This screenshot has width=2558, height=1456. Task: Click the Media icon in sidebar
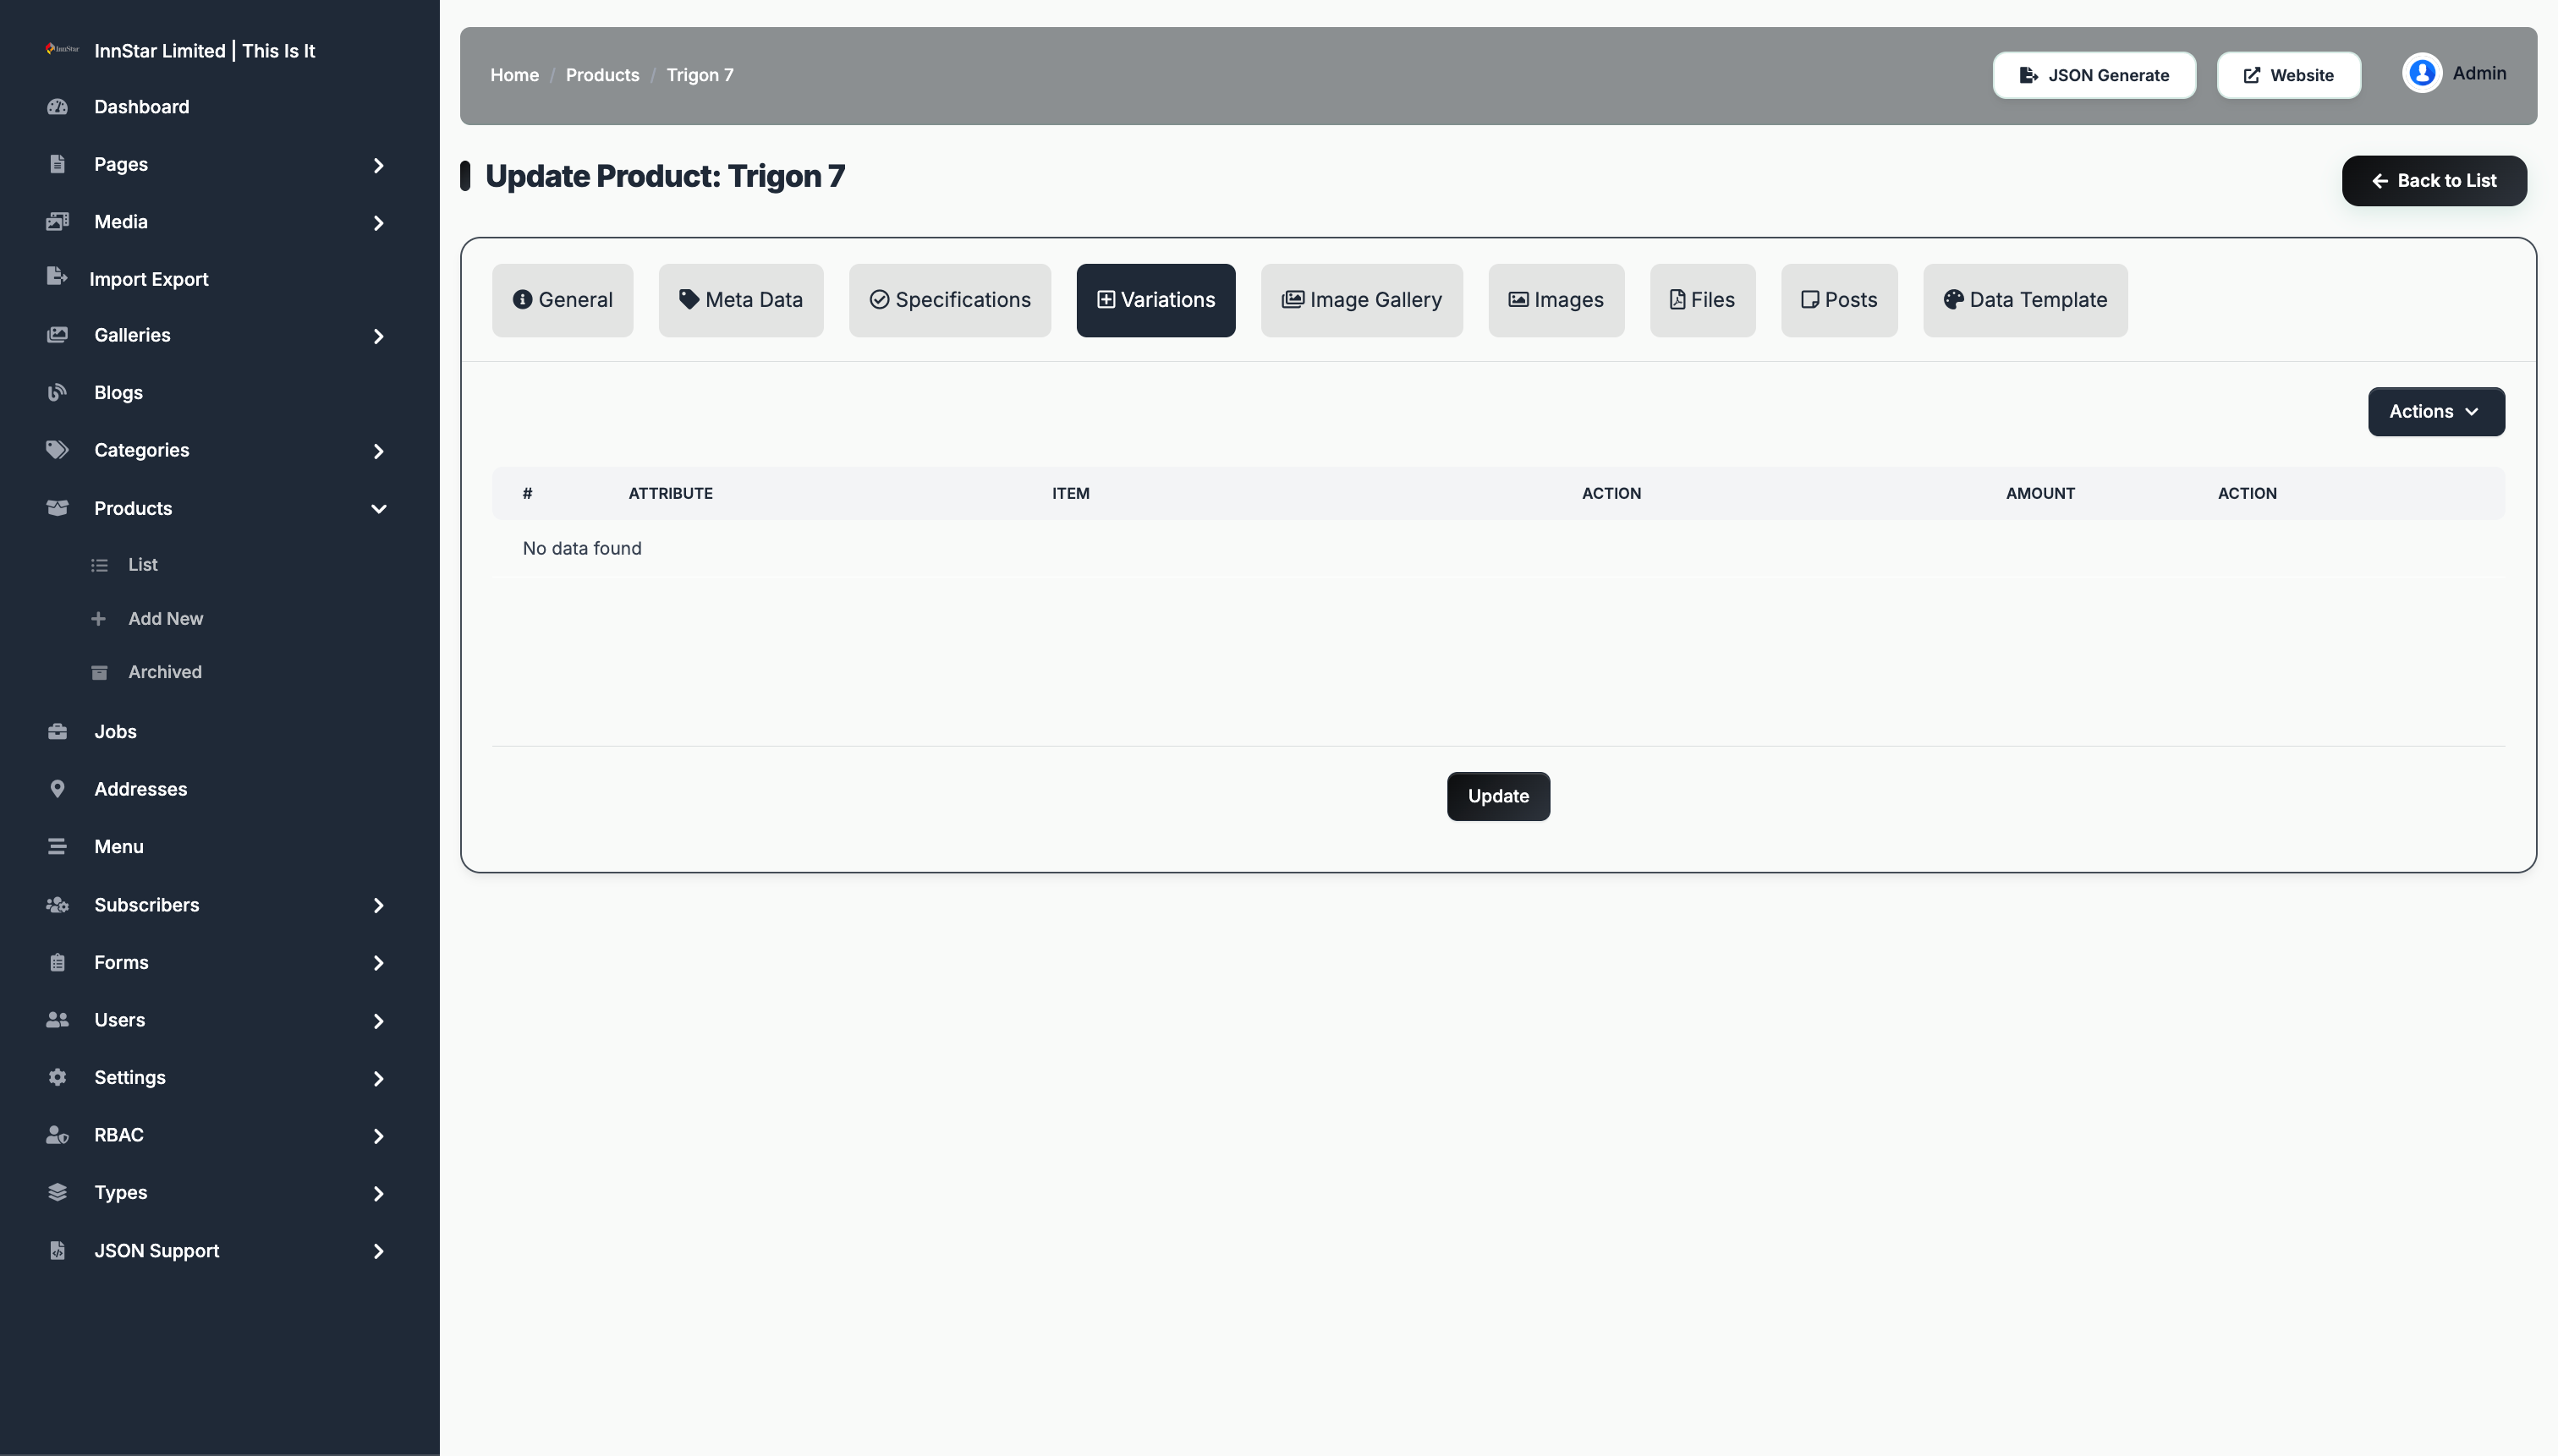(x=57, y=221)
